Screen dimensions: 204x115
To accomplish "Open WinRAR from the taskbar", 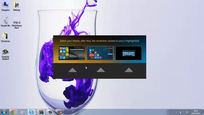I will [x=41, y=112].
